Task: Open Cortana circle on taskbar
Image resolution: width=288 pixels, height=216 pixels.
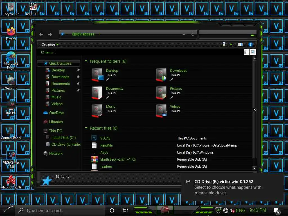Action: (112, 210)
